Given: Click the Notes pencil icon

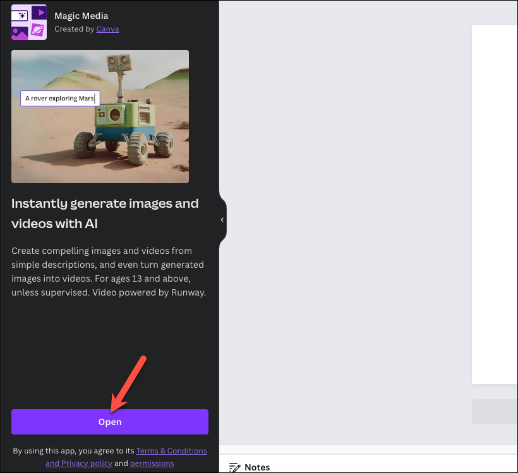Looking at the screenshot, I should click(x=234, y=467).
